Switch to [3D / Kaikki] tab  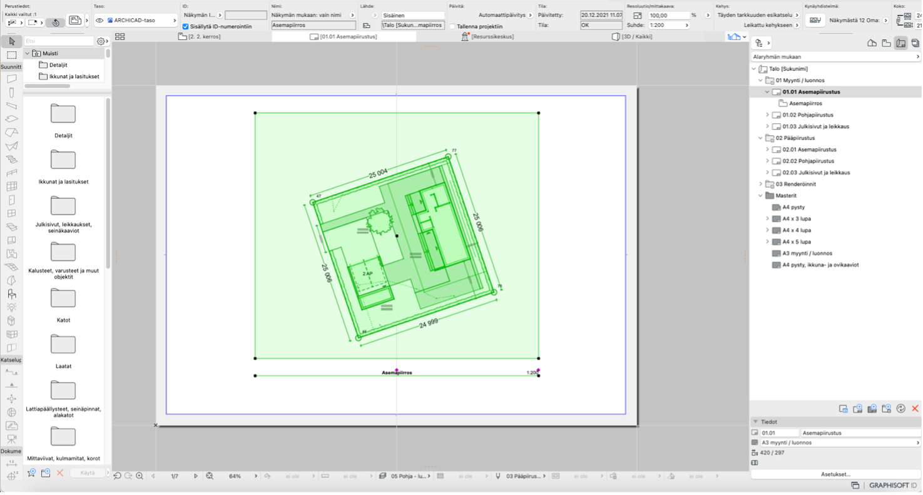click(x=633, y=37)
